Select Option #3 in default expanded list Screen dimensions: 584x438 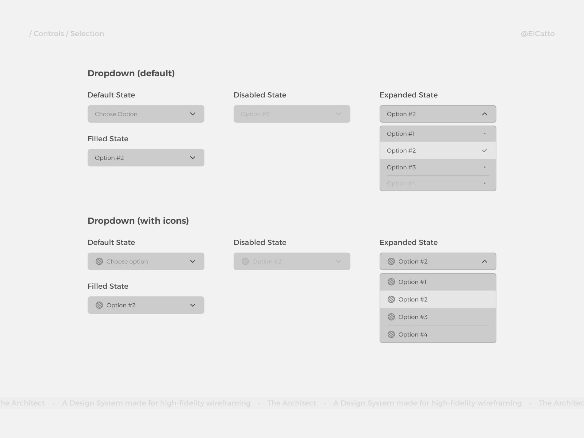[401, 167]
